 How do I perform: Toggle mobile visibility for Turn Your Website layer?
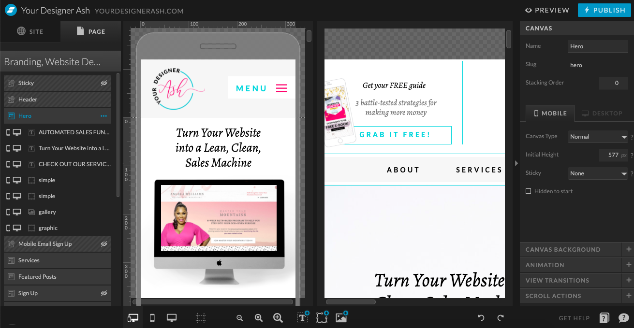pyautogui.click(x=8, y=148)
